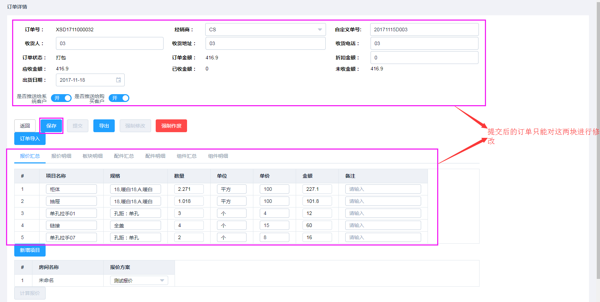Click 金额 field containing 227.1
Screen dimensions: 600x302
coord(317,189)
